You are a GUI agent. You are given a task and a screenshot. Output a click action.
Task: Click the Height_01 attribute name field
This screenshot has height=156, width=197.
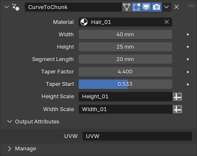(125, 97)
